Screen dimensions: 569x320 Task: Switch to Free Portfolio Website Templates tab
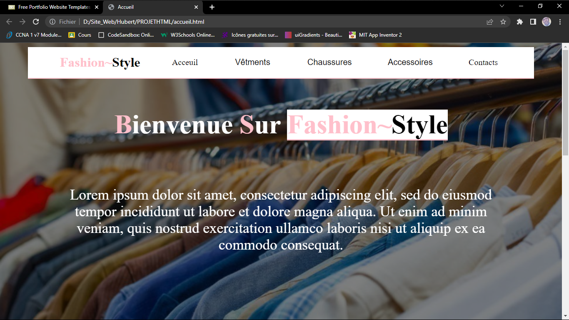pyautogui.click(x=53, y=7)
